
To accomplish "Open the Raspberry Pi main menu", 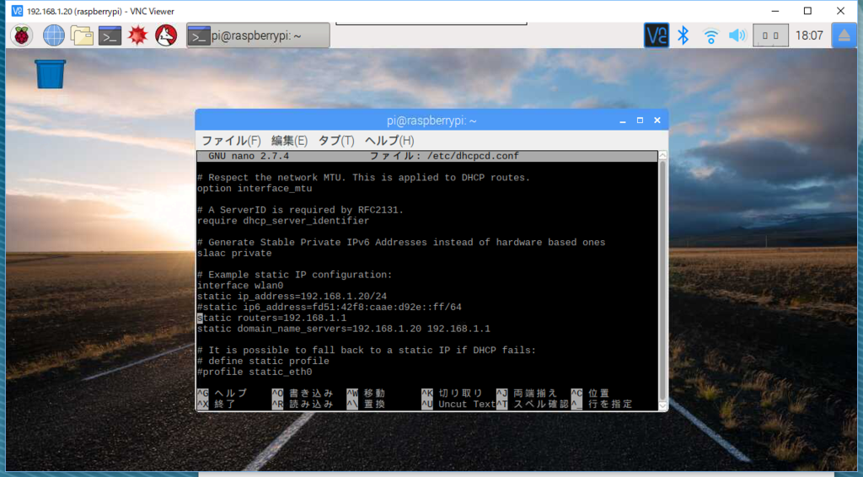I will click(21, 35).
